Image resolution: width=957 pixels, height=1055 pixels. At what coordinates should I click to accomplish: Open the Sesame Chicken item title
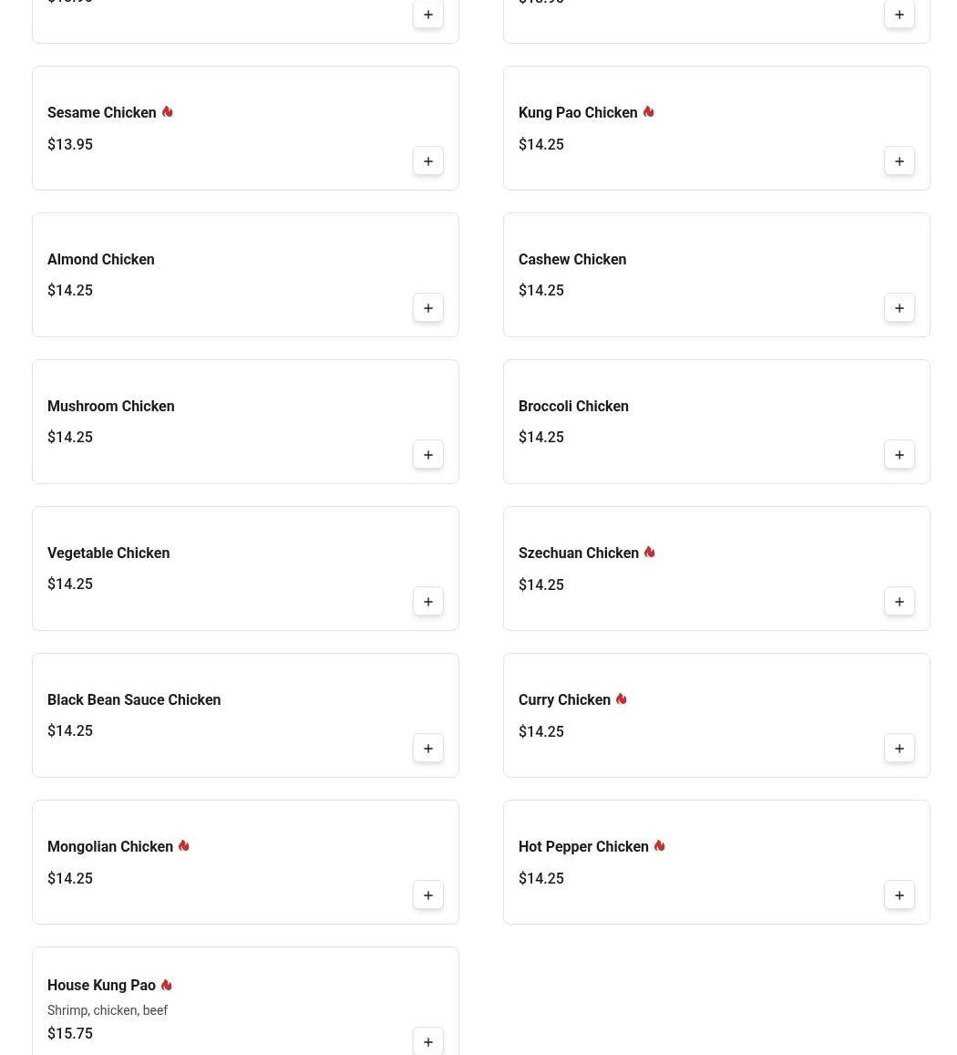(x=102, y=113)
